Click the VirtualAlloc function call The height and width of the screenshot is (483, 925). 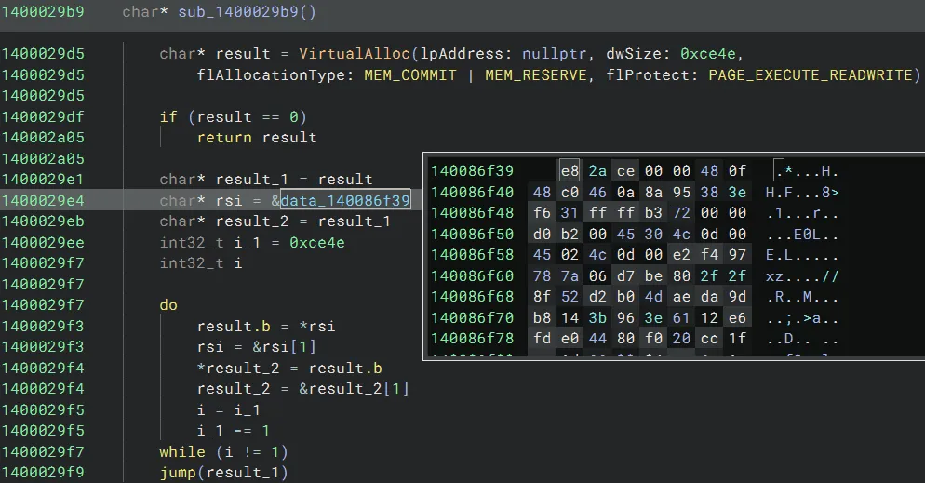coord(354,54)
